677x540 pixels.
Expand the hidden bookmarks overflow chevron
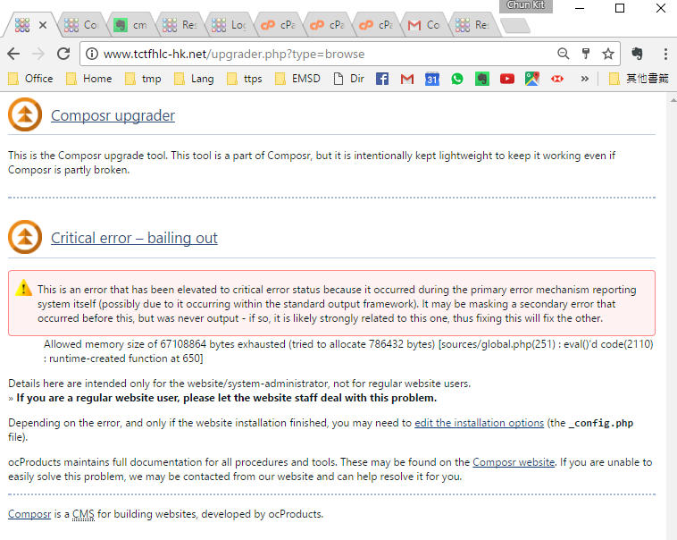pos(584,79)
